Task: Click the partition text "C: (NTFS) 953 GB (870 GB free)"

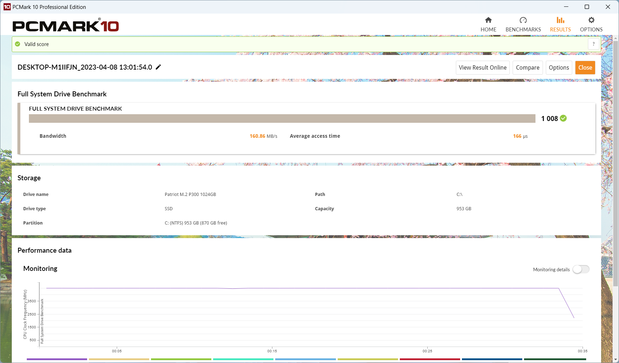Action: point(196,223)
